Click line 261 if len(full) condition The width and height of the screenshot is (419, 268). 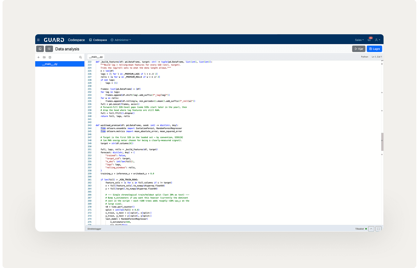coord(119,180)
